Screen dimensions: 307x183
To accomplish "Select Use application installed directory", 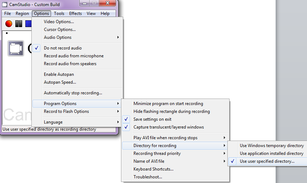I will [x=268, y=153].
